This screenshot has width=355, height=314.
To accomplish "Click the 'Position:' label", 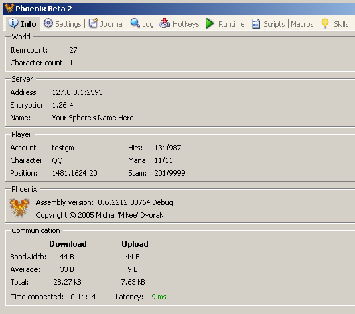I will [24, 173].
